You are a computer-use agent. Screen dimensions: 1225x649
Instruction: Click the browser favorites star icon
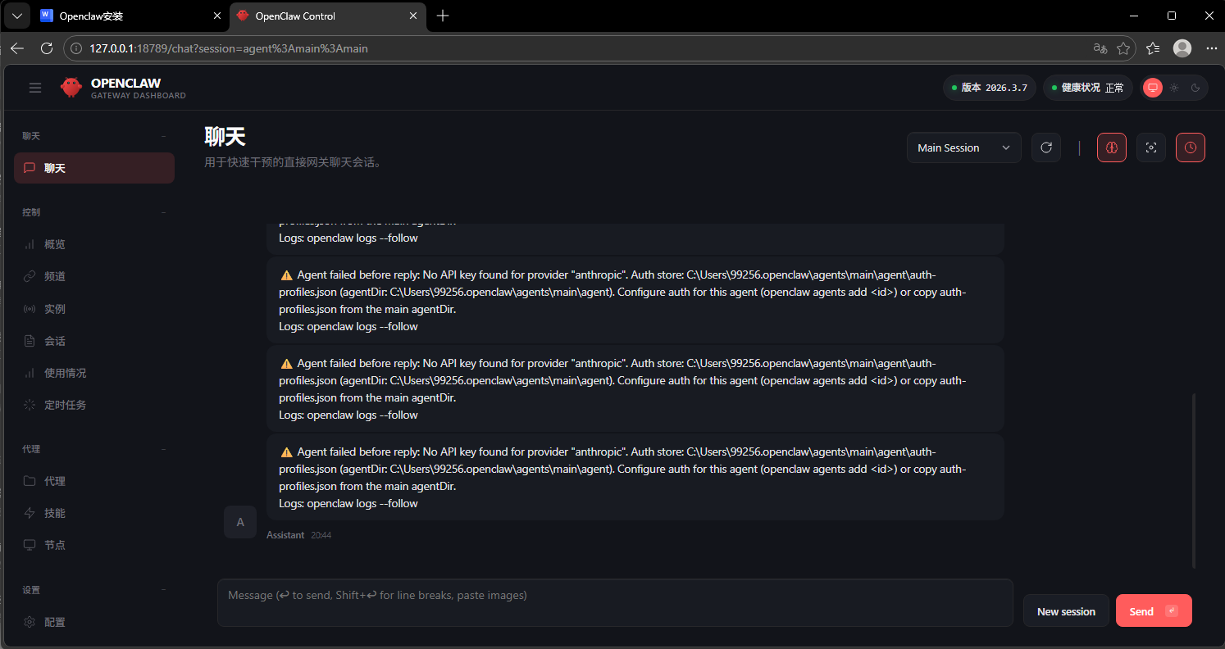[x=1123, y=48]
